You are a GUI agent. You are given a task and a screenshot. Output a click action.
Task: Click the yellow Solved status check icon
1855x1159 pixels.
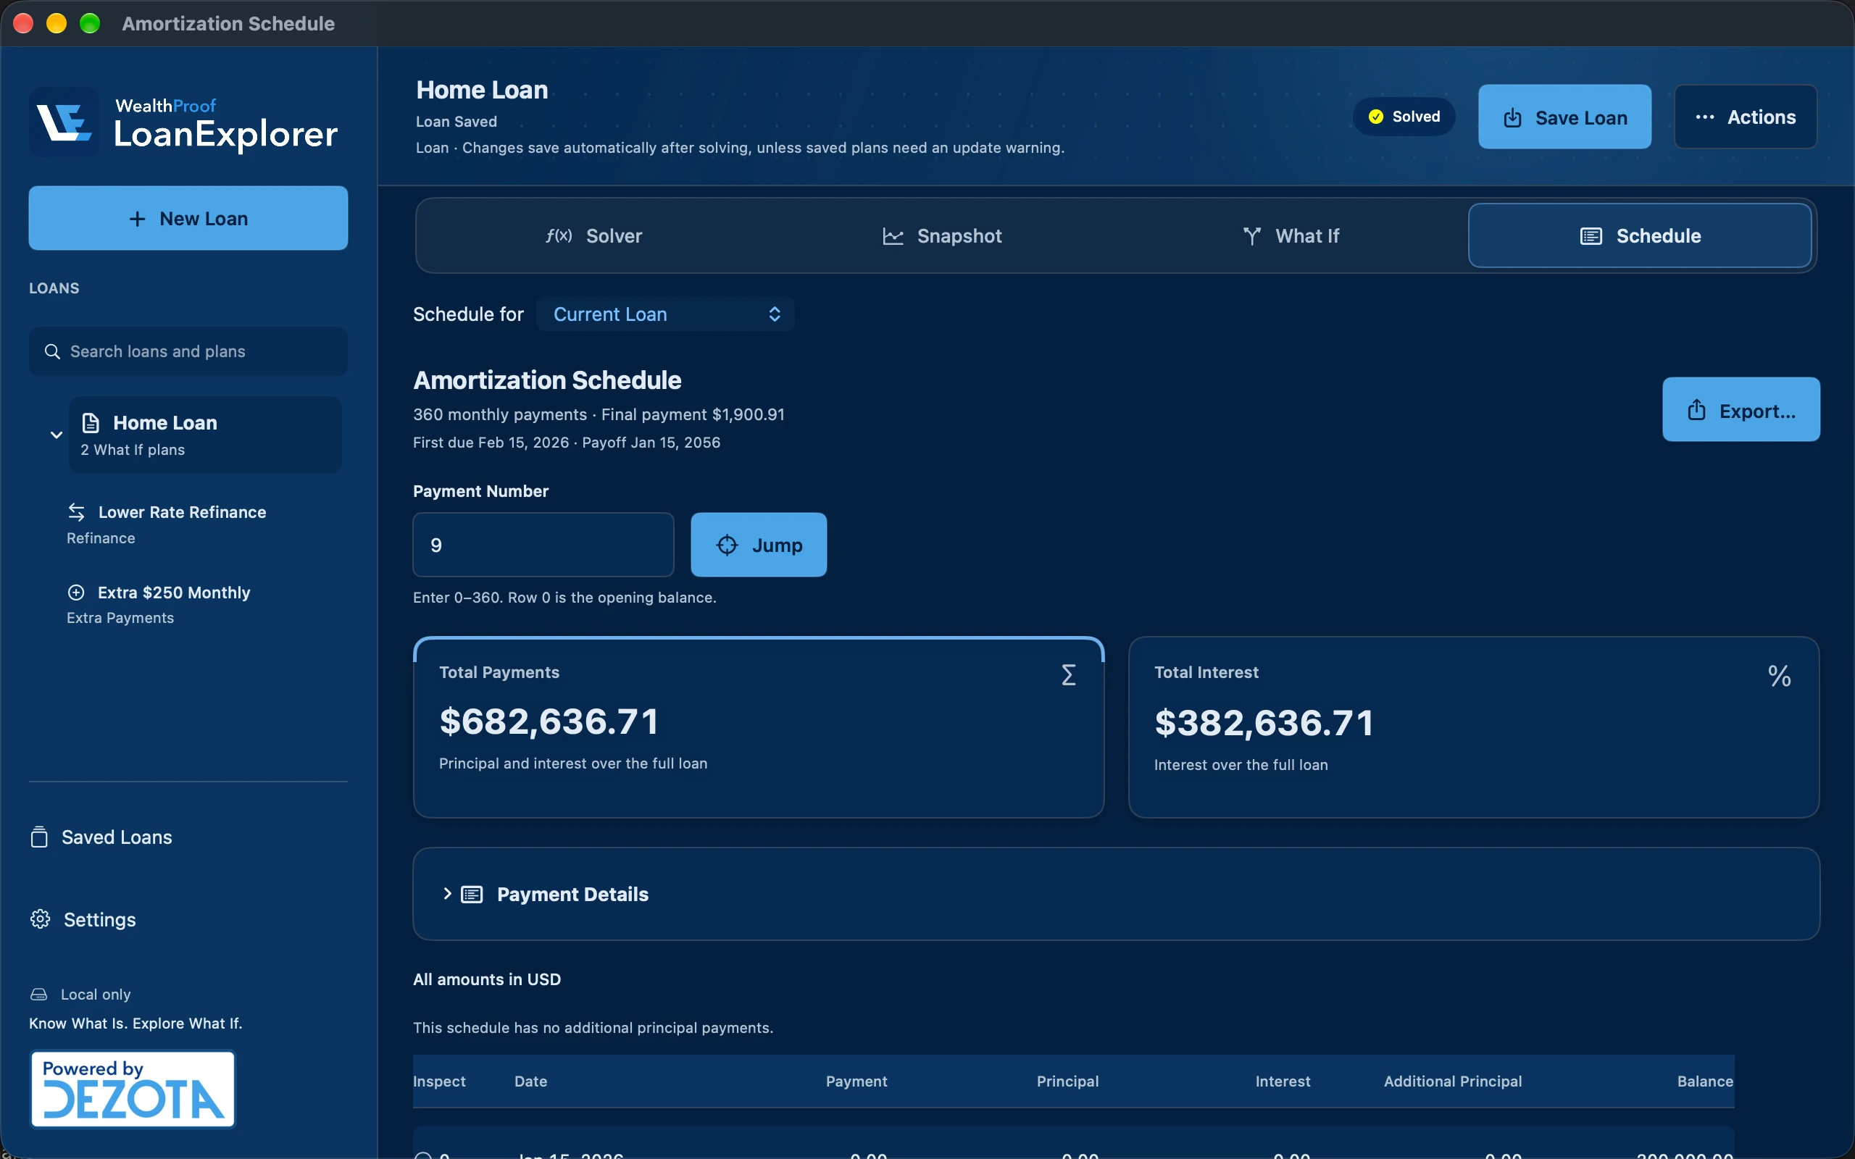(x=1376, y=117)
